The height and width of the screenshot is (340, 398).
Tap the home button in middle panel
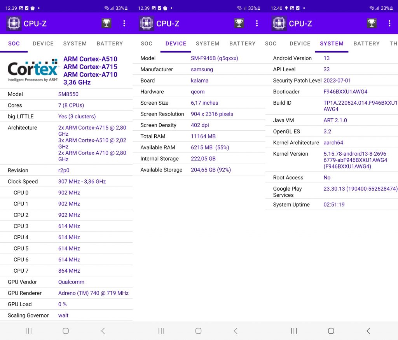coord(199,331)
